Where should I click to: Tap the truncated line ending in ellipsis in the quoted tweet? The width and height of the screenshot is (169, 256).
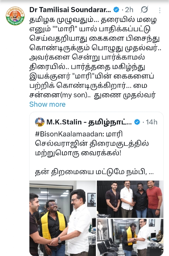click(94, 172)
